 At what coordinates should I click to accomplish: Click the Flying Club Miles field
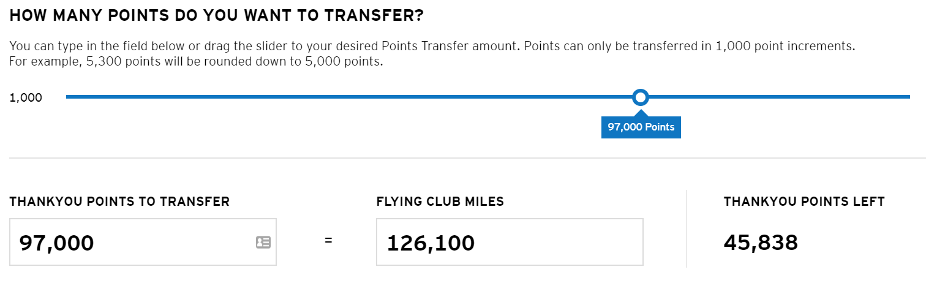[510, 242]
